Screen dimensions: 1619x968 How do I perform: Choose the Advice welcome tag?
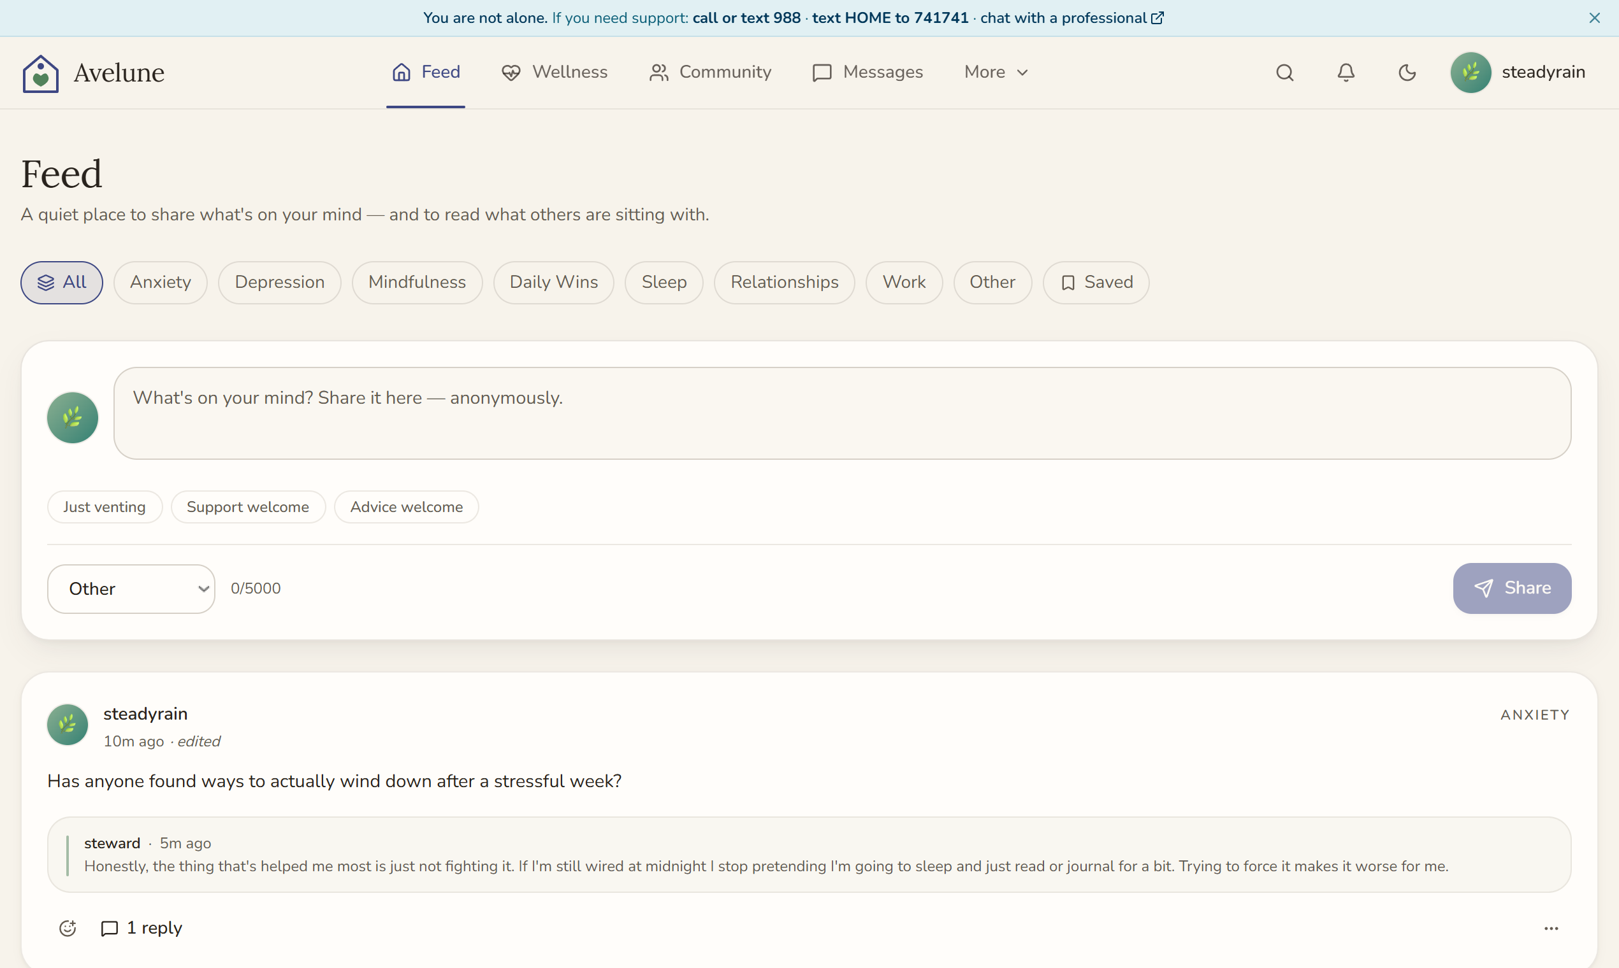pos(406,507)
